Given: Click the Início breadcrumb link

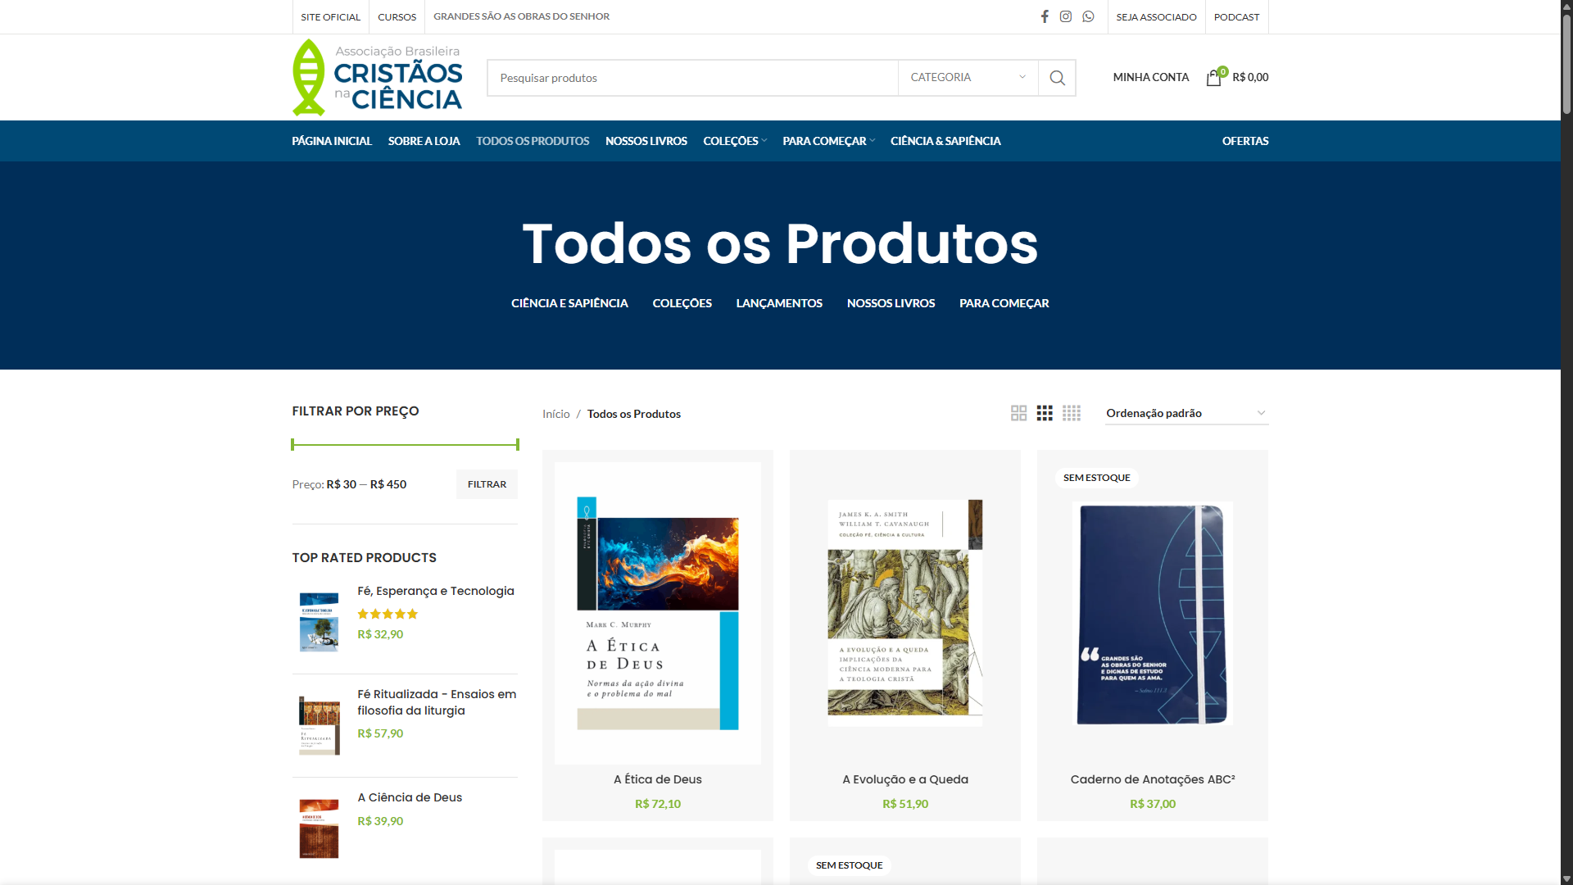Looking at the screenshot, I should point(555,414).
